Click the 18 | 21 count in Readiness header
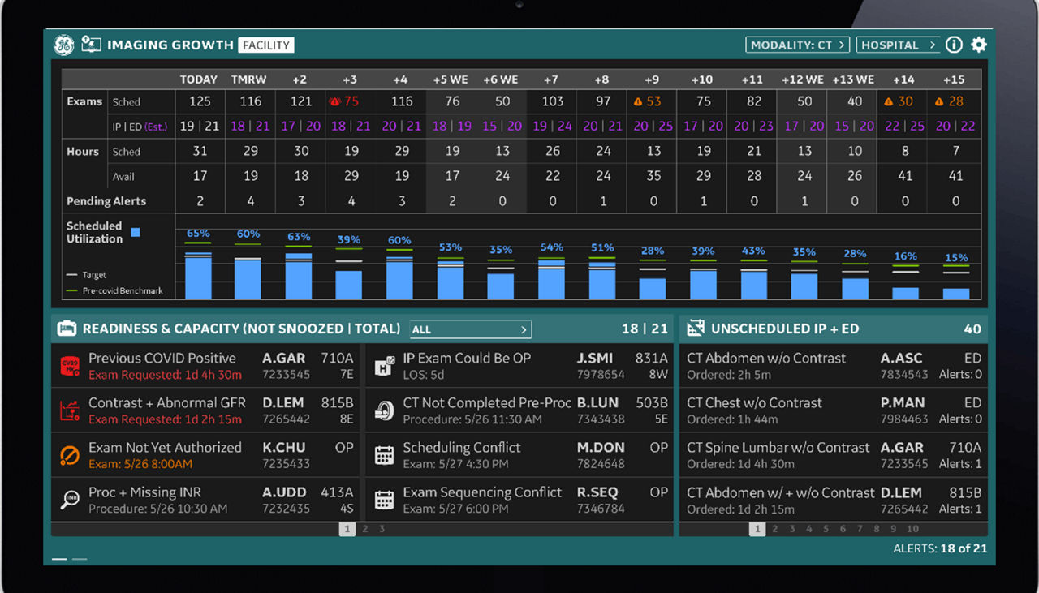The image size is (1039, 593). (x=645, y=329)
